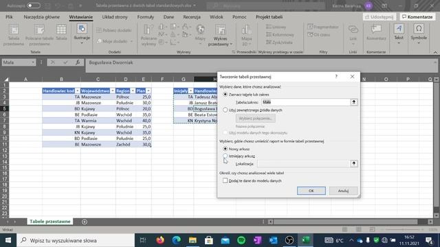Click the Excel taskbar icon

[305, 240]
